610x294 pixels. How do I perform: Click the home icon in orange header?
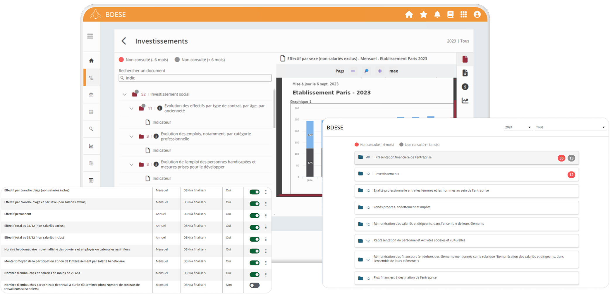pyautogui.click(x=409, y=15)
